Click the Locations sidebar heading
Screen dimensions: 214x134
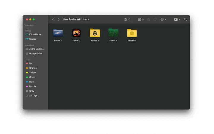[x=30, y=45]
